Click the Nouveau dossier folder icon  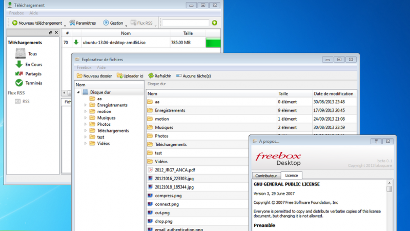click(79, 75)
